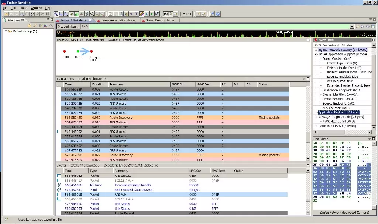
Task: Maximize the Transactions pane using its square icon
Action: pyautogui.click(x=308, y=78)
